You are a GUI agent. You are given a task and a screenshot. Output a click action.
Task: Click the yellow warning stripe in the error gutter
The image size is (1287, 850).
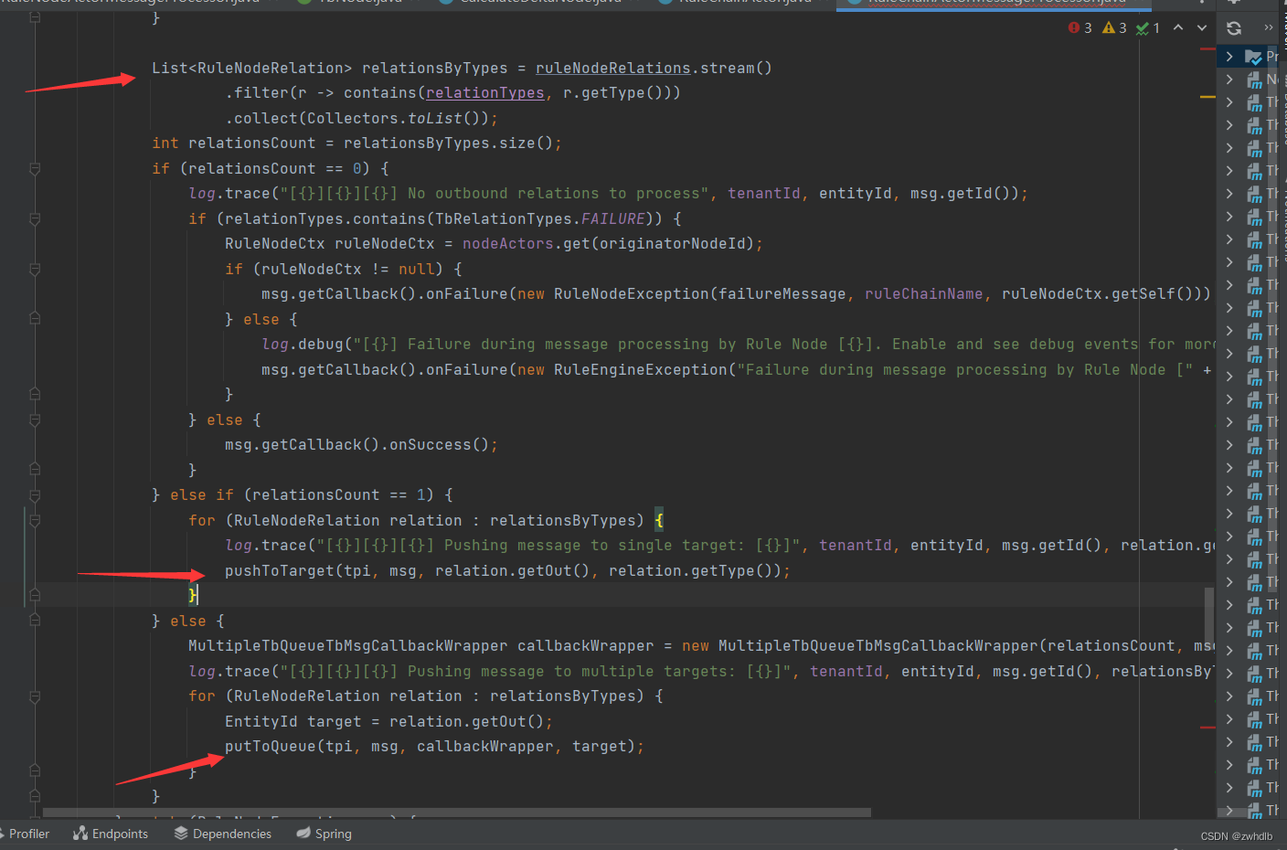(1207, 96)
